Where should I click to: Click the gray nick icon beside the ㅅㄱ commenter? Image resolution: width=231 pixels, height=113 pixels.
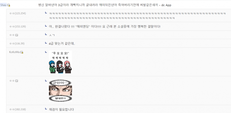(17, 35)
